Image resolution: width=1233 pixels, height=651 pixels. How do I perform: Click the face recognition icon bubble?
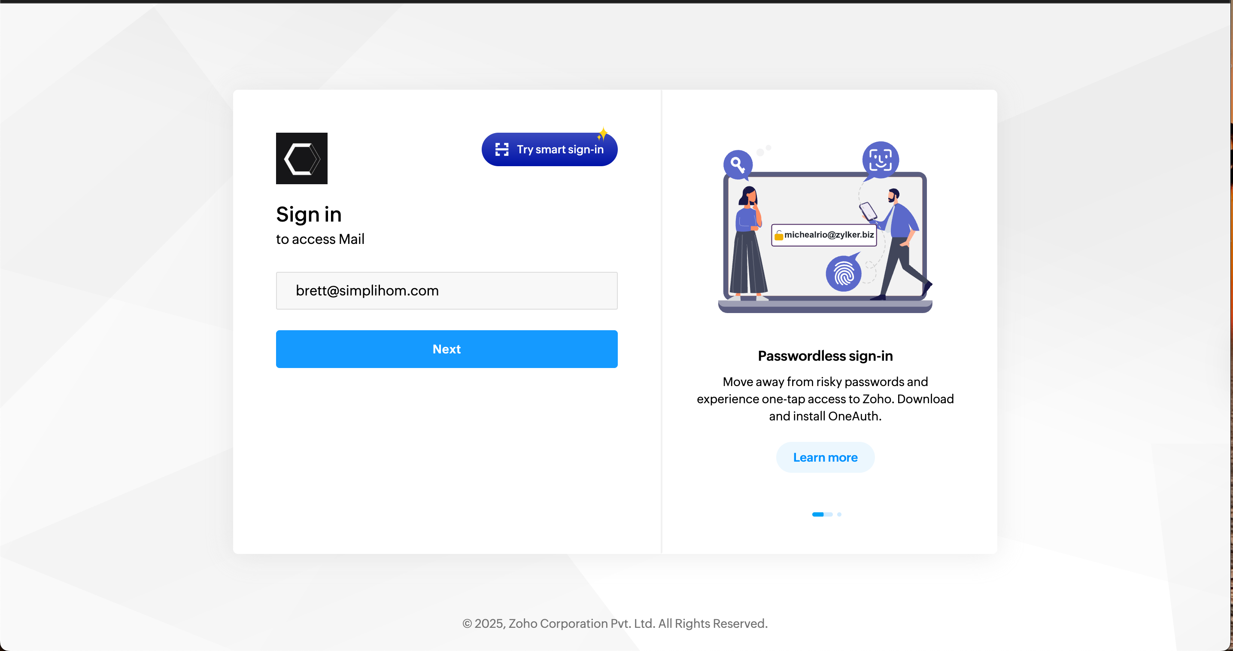[880, 160]
